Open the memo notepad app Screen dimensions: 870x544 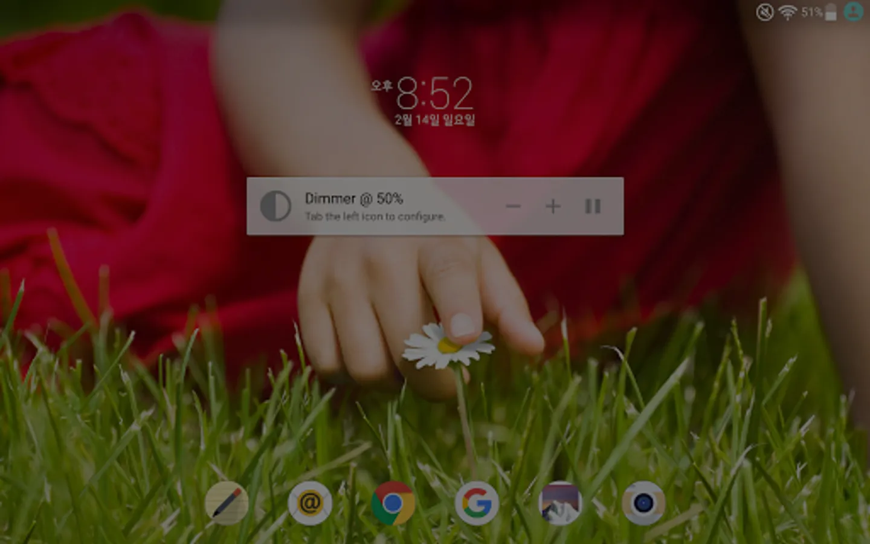(x=227, y=503)
